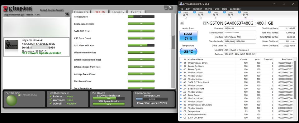Click the Features field listing S.M.A.R.T., APM
299x123 pixels.
click(260, 54)
